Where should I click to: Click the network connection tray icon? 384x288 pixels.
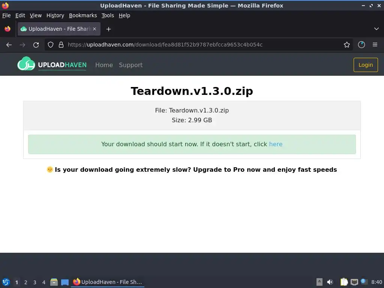point(354,282)
